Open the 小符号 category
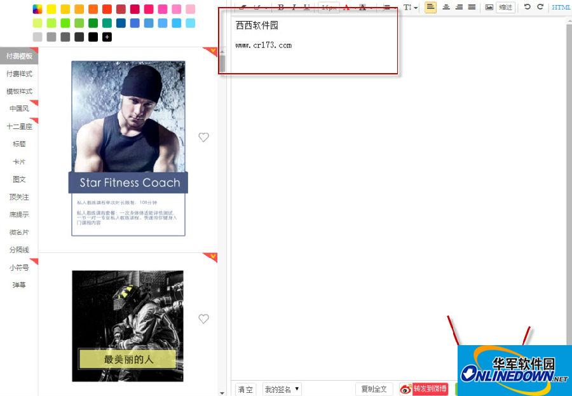The image size is (572, 396). click(x=19, y=268)
